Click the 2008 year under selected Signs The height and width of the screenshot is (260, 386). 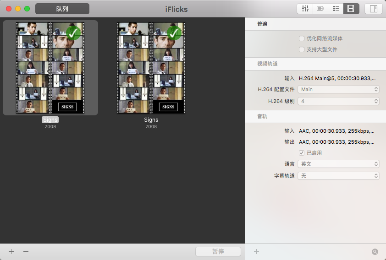click(x=50, y=126)
